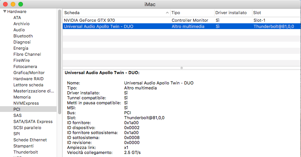
Task: Select Audio in the Hardware list
Action: point(19,30)
